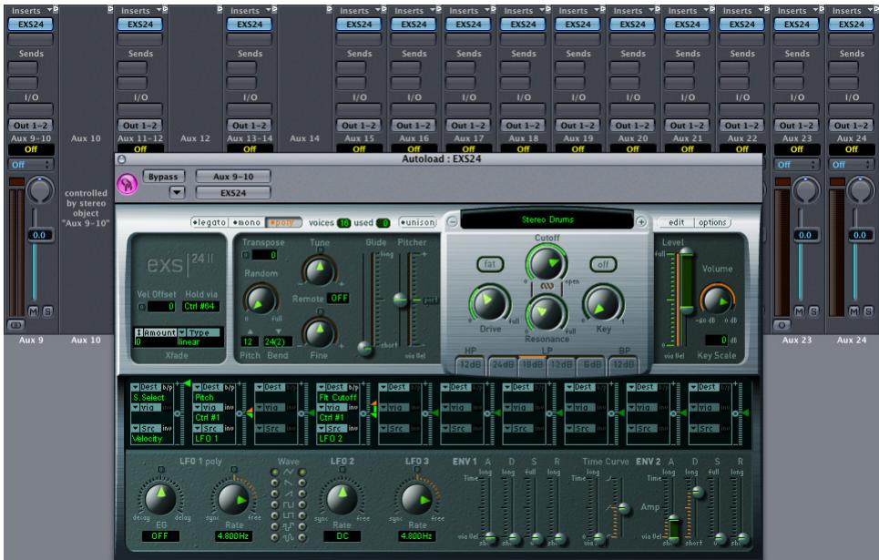Mute the Aux 23 channel

(799, 311)
